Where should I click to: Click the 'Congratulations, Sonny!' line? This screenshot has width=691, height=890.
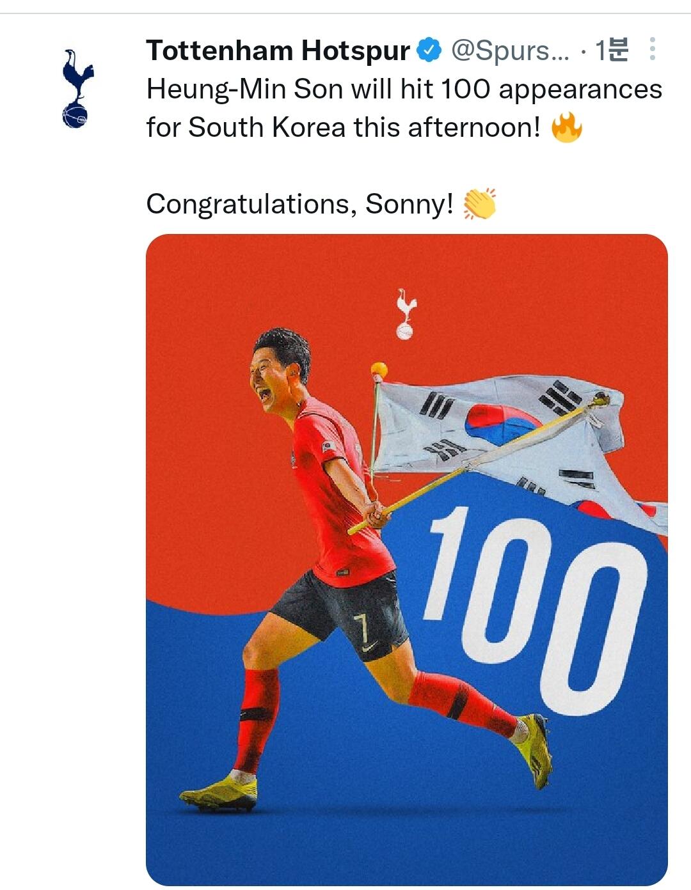[299, 205]
